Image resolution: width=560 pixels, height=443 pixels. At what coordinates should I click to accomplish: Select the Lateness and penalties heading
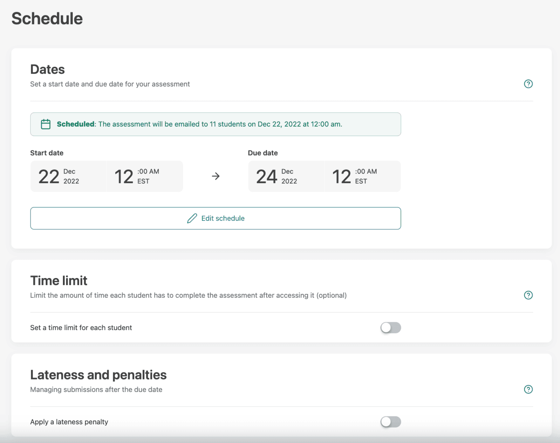(98, 375)
